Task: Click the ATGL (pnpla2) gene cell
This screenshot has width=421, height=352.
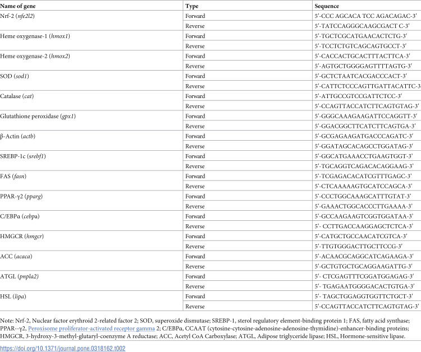Action: [x=91, y=281]
